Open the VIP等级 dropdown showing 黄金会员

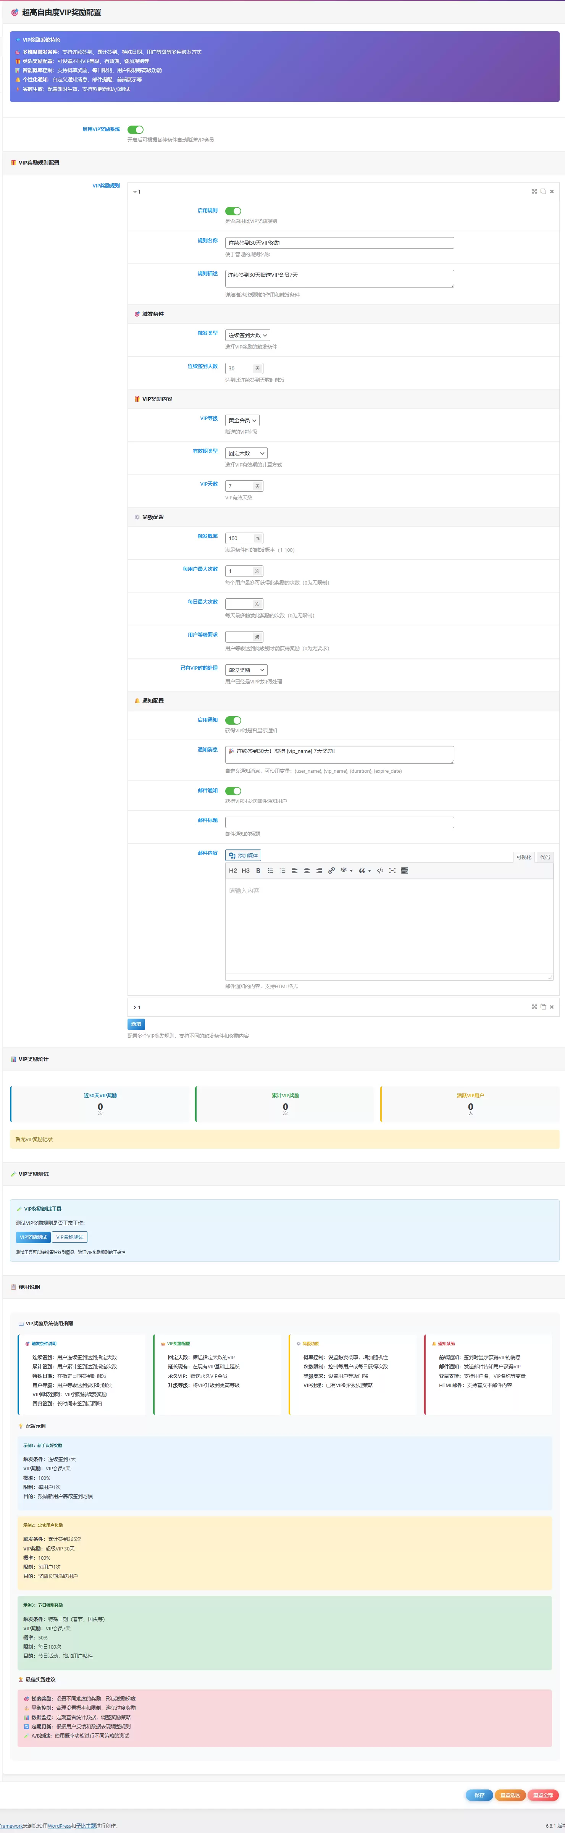[x=242, y=420]
